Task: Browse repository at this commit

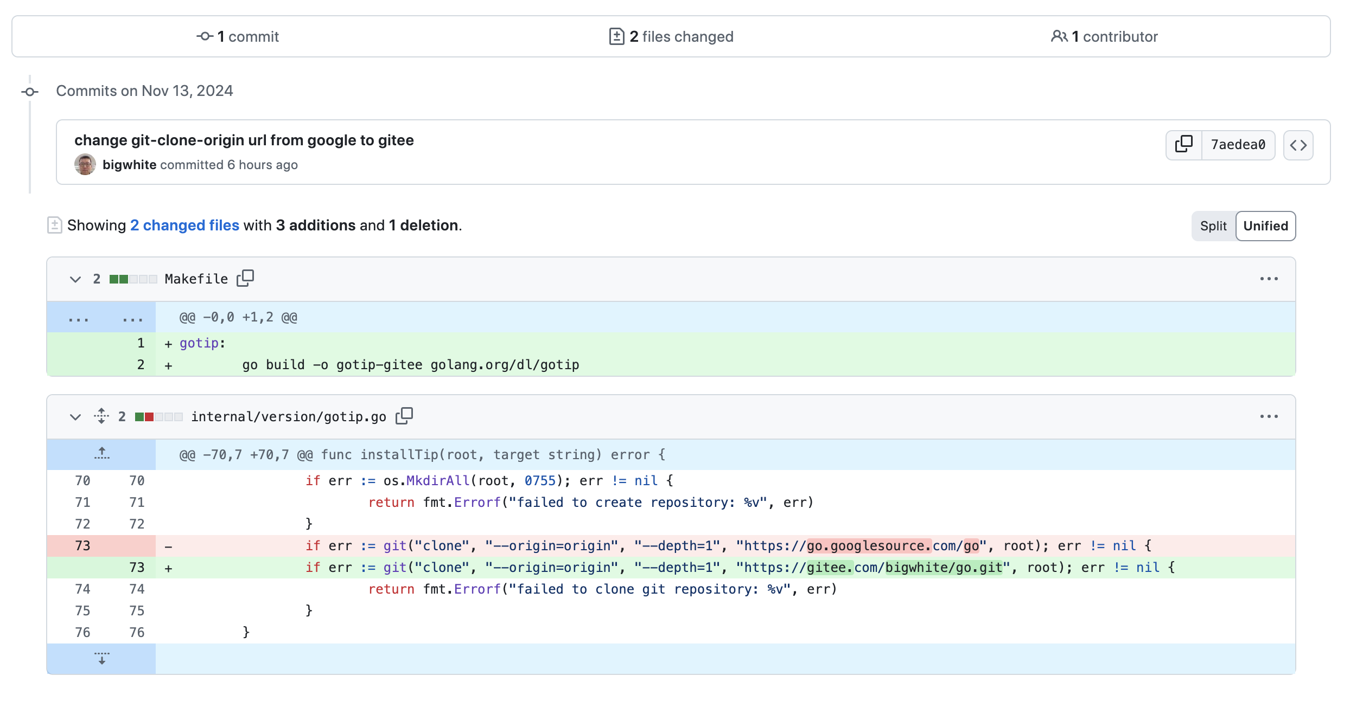Action: 1298,145
